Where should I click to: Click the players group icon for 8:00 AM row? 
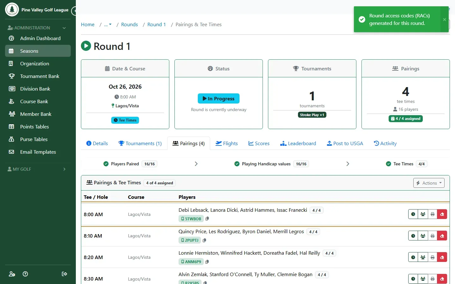[423, 214]
